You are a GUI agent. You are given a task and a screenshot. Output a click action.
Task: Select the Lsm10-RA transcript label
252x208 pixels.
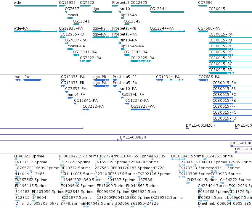[128, 40]
